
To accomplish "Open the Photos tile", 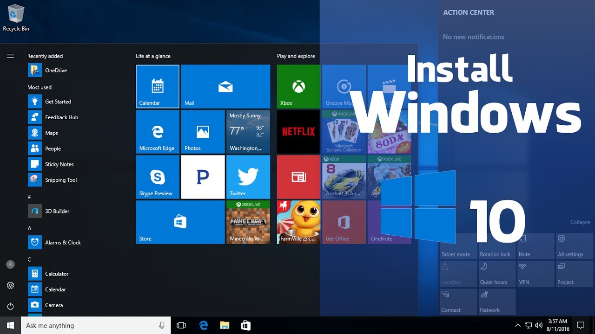I will tap(203, 132).
